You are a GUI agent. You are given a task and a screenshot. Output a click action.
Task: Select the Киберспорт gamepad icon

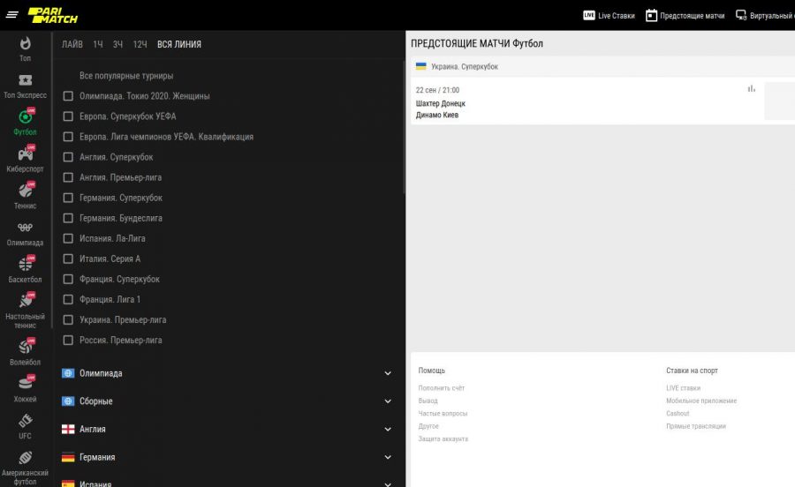[x=25, y=154]
